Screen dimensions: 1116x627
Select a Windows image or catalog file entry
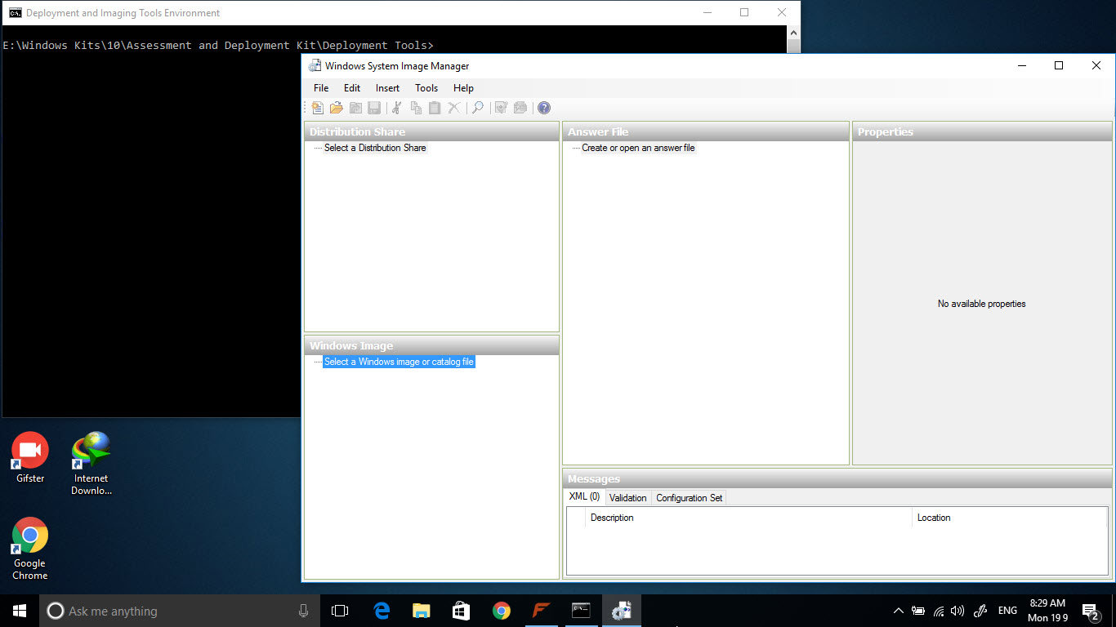tap(399, 361)
